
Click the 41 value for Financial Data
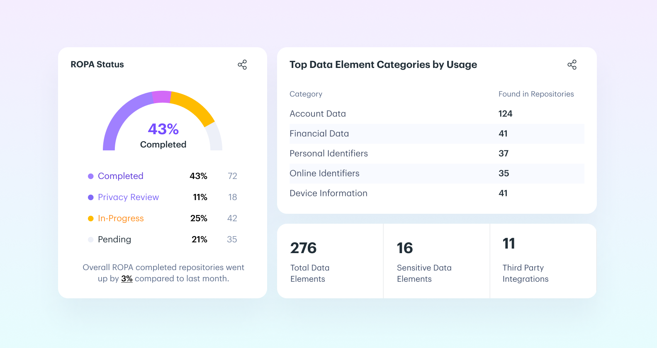tap(503, 133)
